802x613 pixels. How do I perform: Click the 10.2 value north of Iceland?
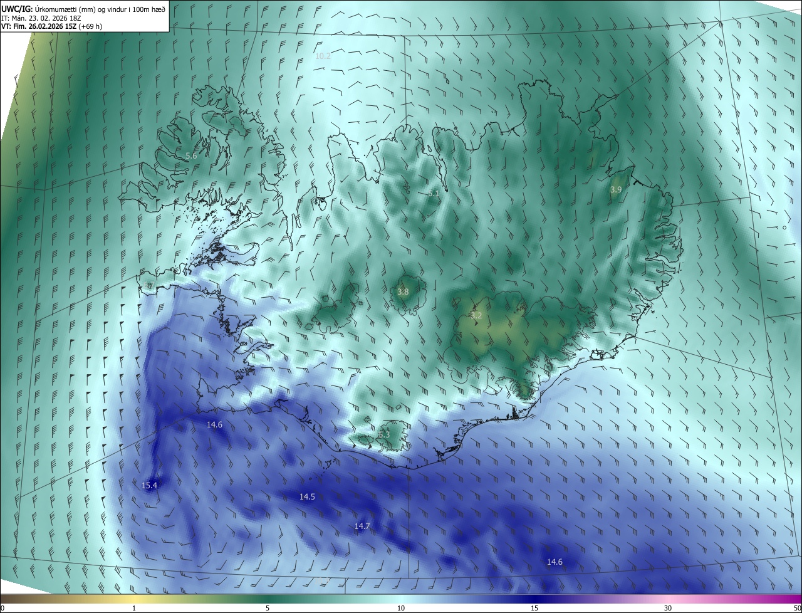pos(323,56)
